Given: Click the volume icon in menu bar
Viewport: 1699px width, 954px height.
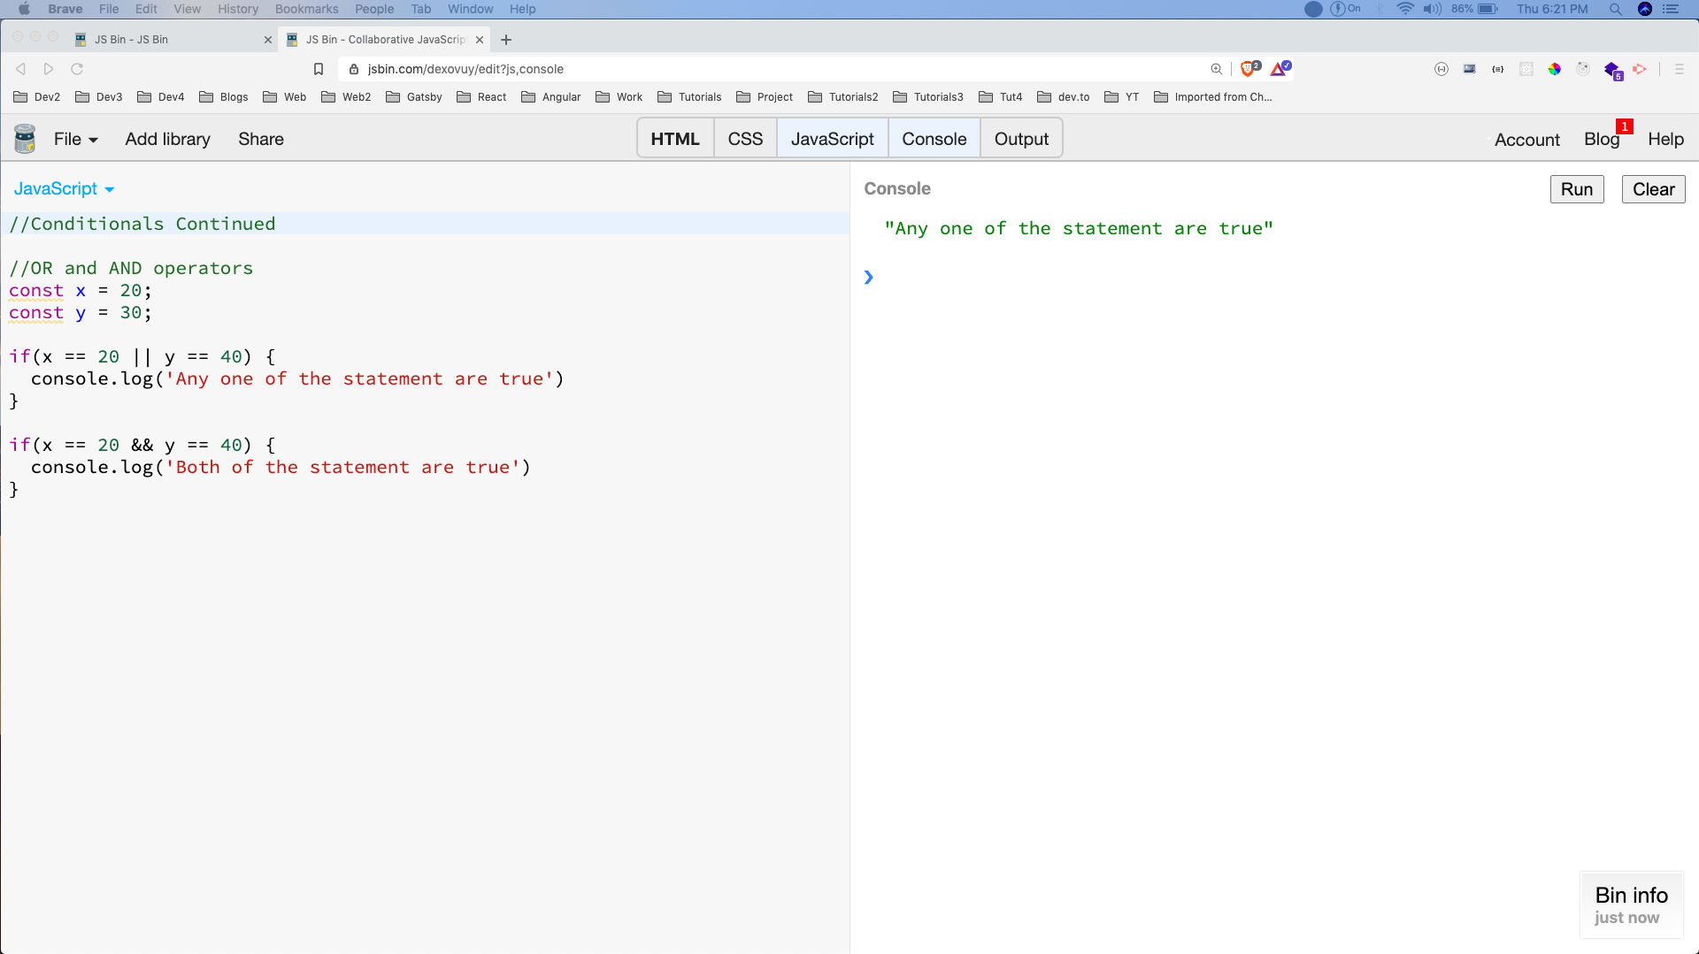Looking at the screenshot, I should point(1432,9).
